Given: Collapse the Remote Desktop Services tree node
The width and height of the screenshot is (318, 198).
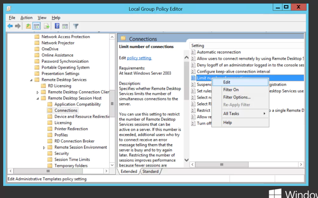Looking at the screenshot, I should (x=31, y=80).
